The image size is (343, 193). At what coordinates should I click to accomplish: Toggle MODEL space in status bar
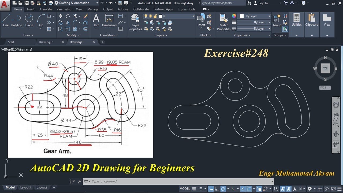[x=185, y=189]
